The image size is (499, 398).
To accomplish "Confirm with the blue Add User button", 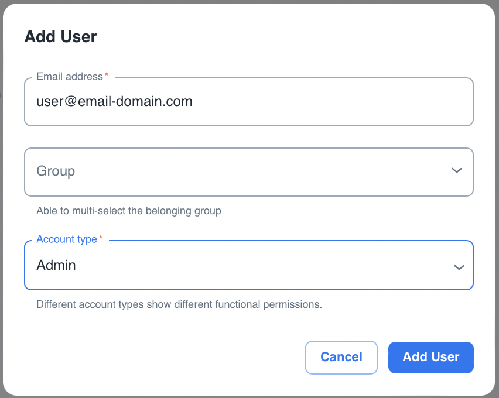I will pos(430,357).
